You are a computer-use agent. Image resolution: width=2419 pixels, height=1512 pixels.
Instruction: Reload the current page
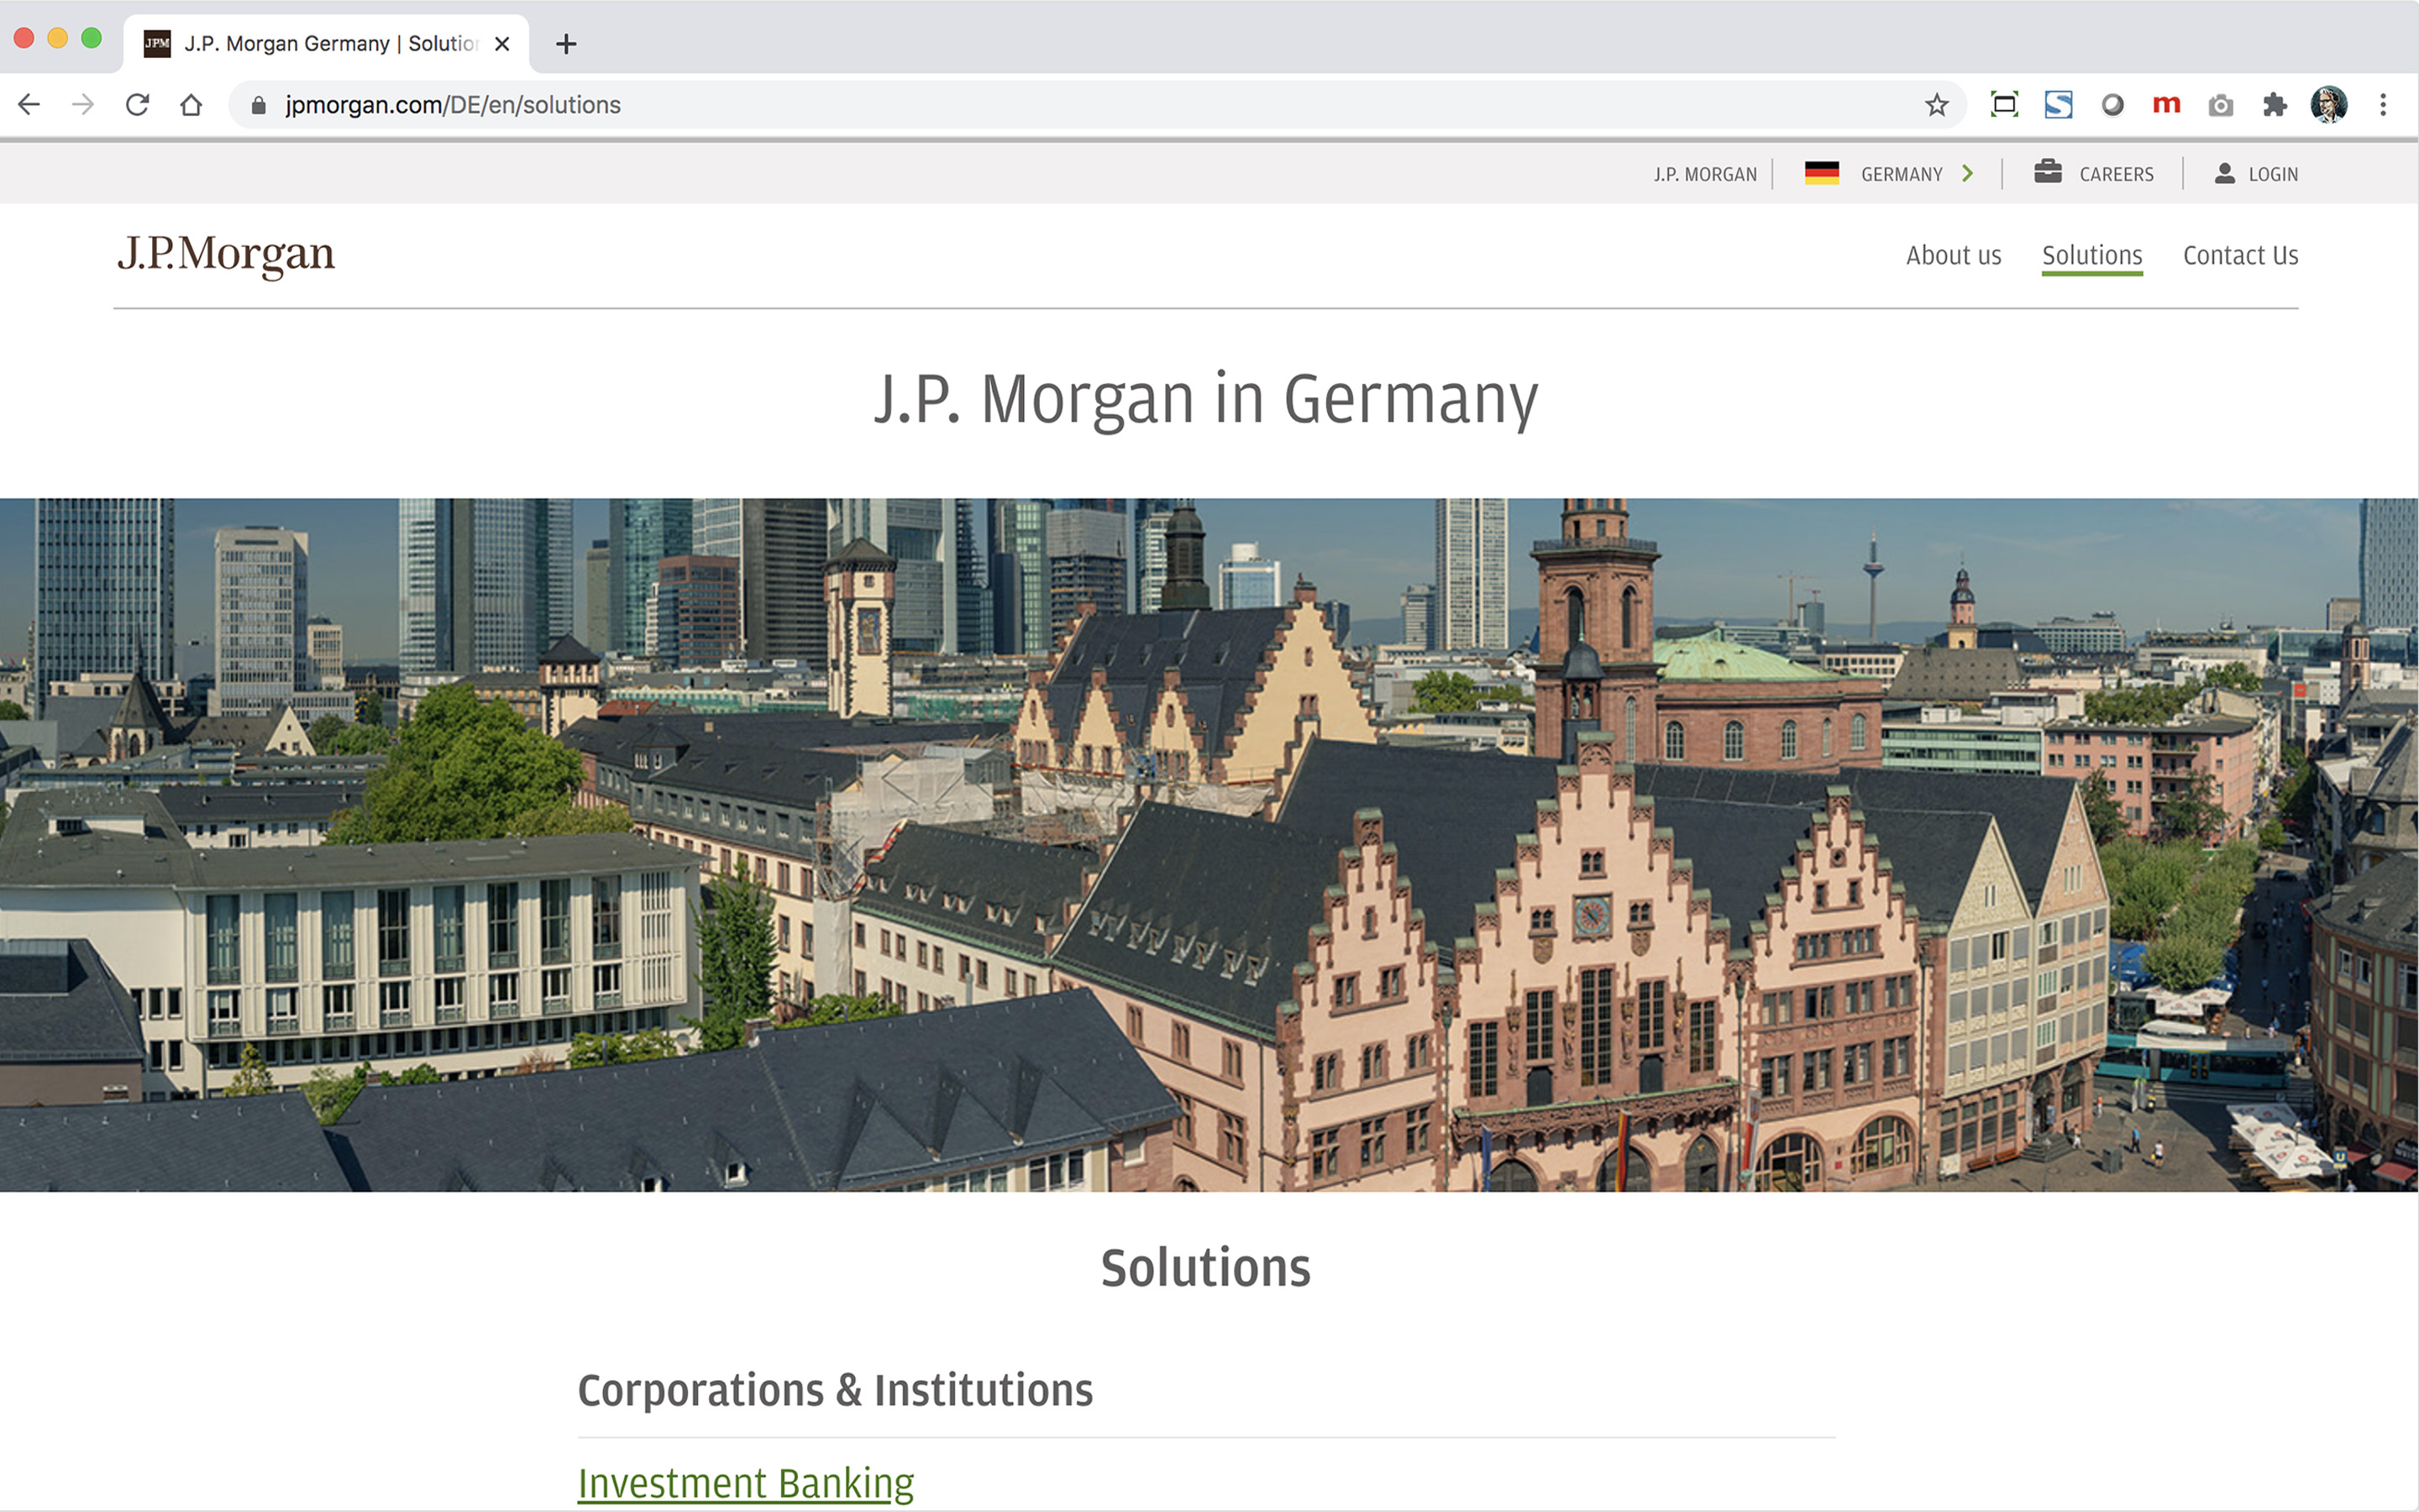(137, 105)
